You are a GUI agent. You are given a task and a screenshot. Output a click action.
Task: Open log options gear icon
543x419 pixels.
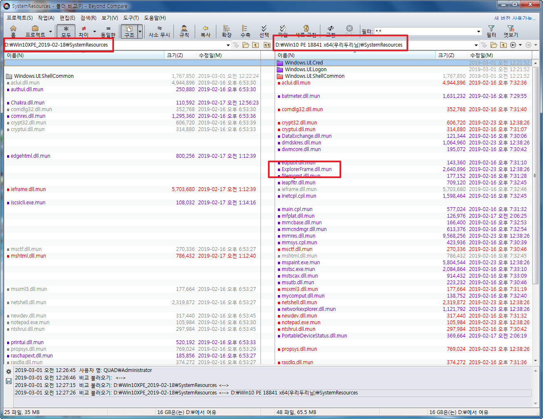9,372
